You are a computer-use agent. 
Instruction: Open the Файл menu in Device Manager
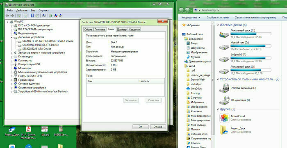tap(10, 10)
